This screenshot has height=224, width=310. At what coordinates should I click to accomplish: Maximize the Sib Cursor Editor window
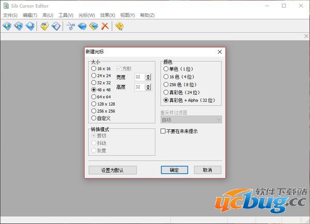click(284, 6)
